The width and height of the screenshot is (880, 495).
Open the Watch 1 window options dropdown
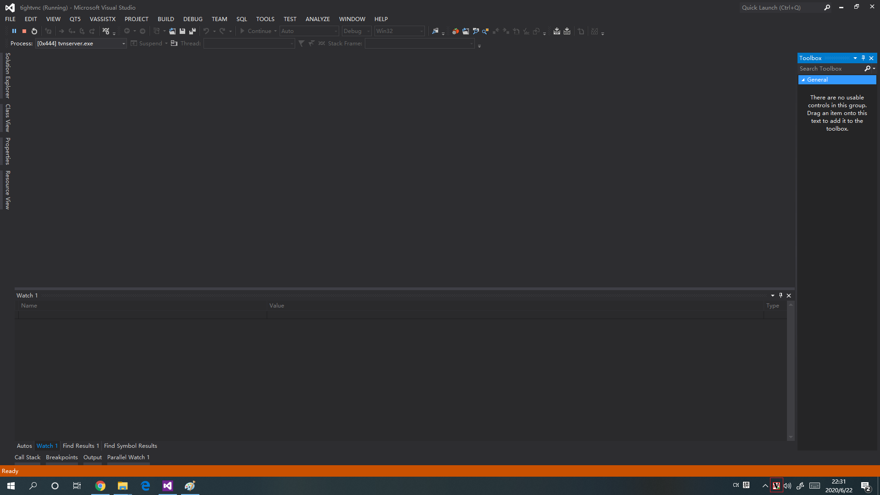point(772,295)
